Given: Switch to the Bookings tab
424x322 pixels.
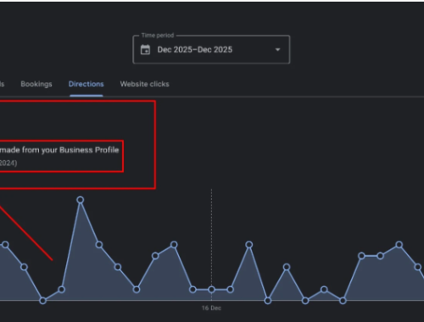Looking at the screenshot, I should click(x=36, y=84).
